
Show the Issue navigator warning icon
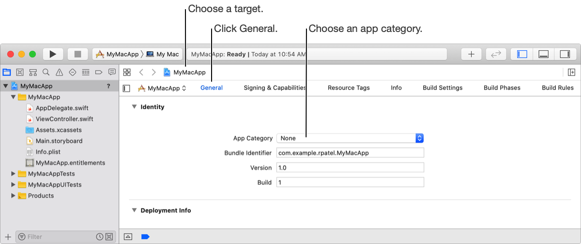click(x=59, y=72)
